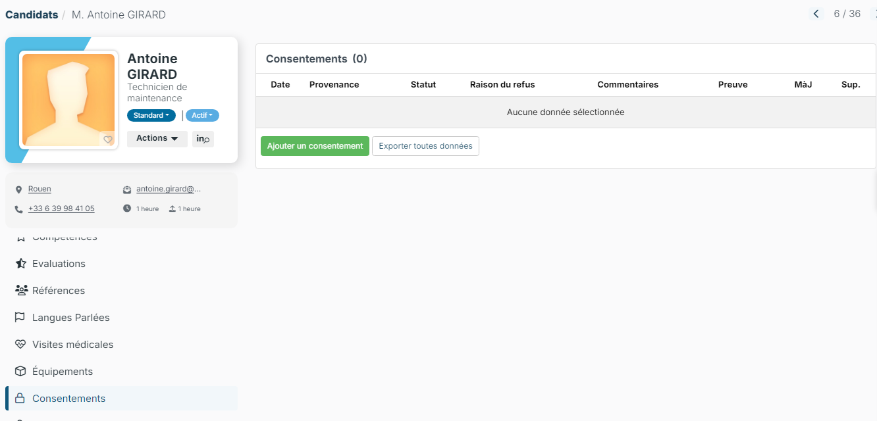Click the Provenance column header

(x=334, y=85)
